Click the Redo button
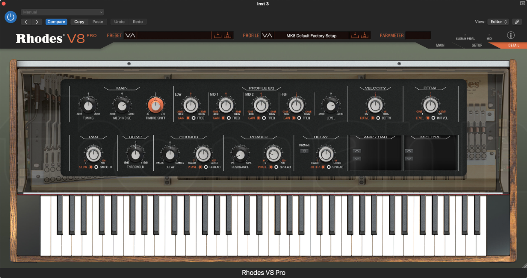 (138, 22)
